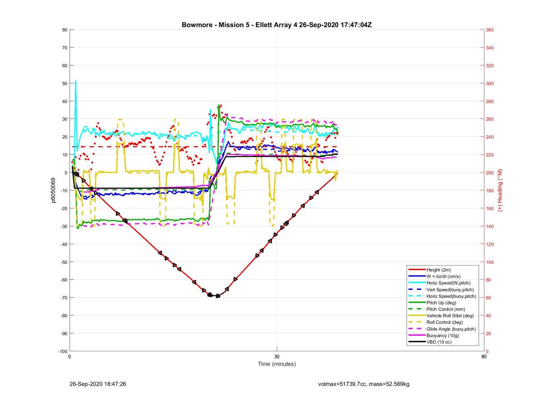This screenshot has height=395, width=535.
Task: Click the solid green line sample beside 'Pitch Up (deg)'
Action: point(416,303)
